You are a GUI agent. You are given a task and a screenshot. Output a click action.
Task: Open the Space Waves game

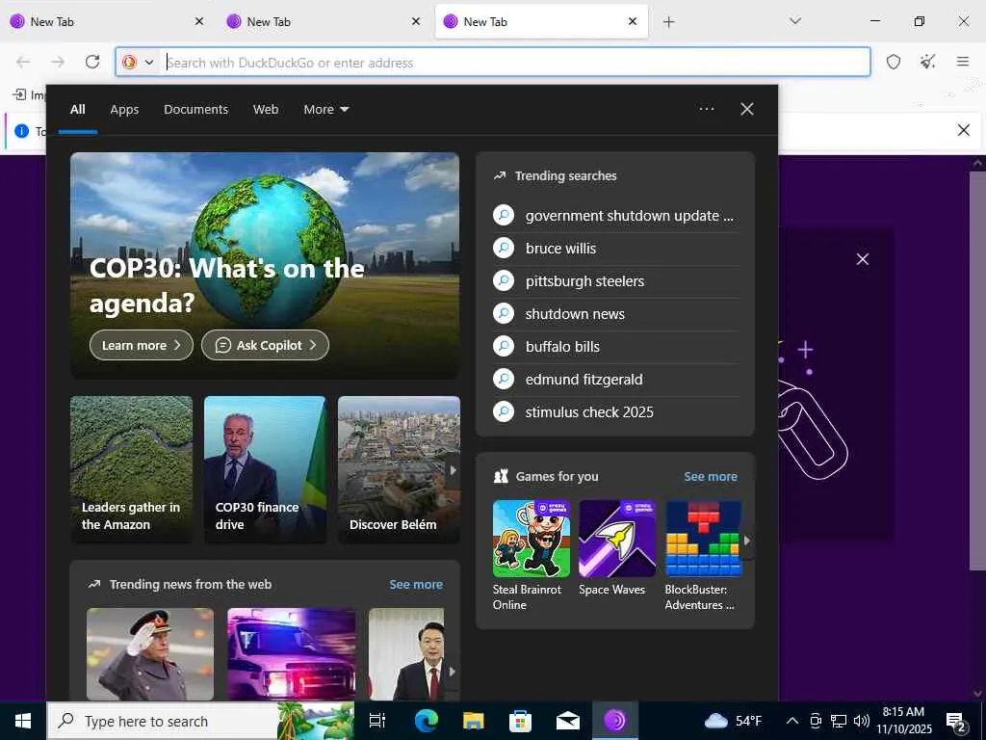click(617, 548)
